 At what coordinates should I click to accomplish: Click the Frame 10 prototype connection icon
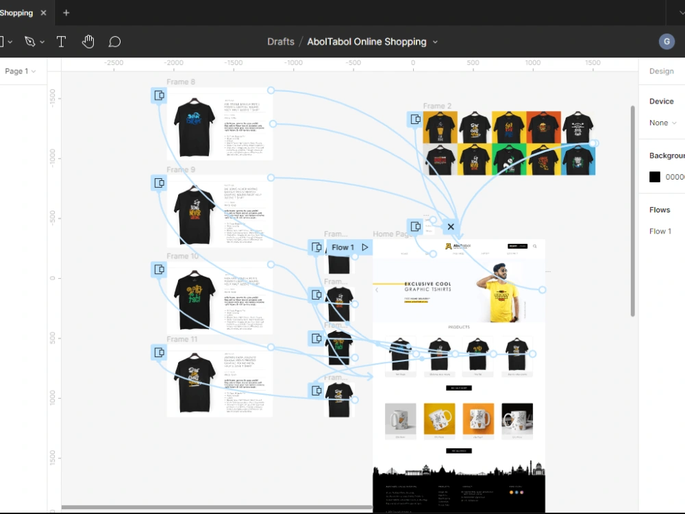(159, 269)
